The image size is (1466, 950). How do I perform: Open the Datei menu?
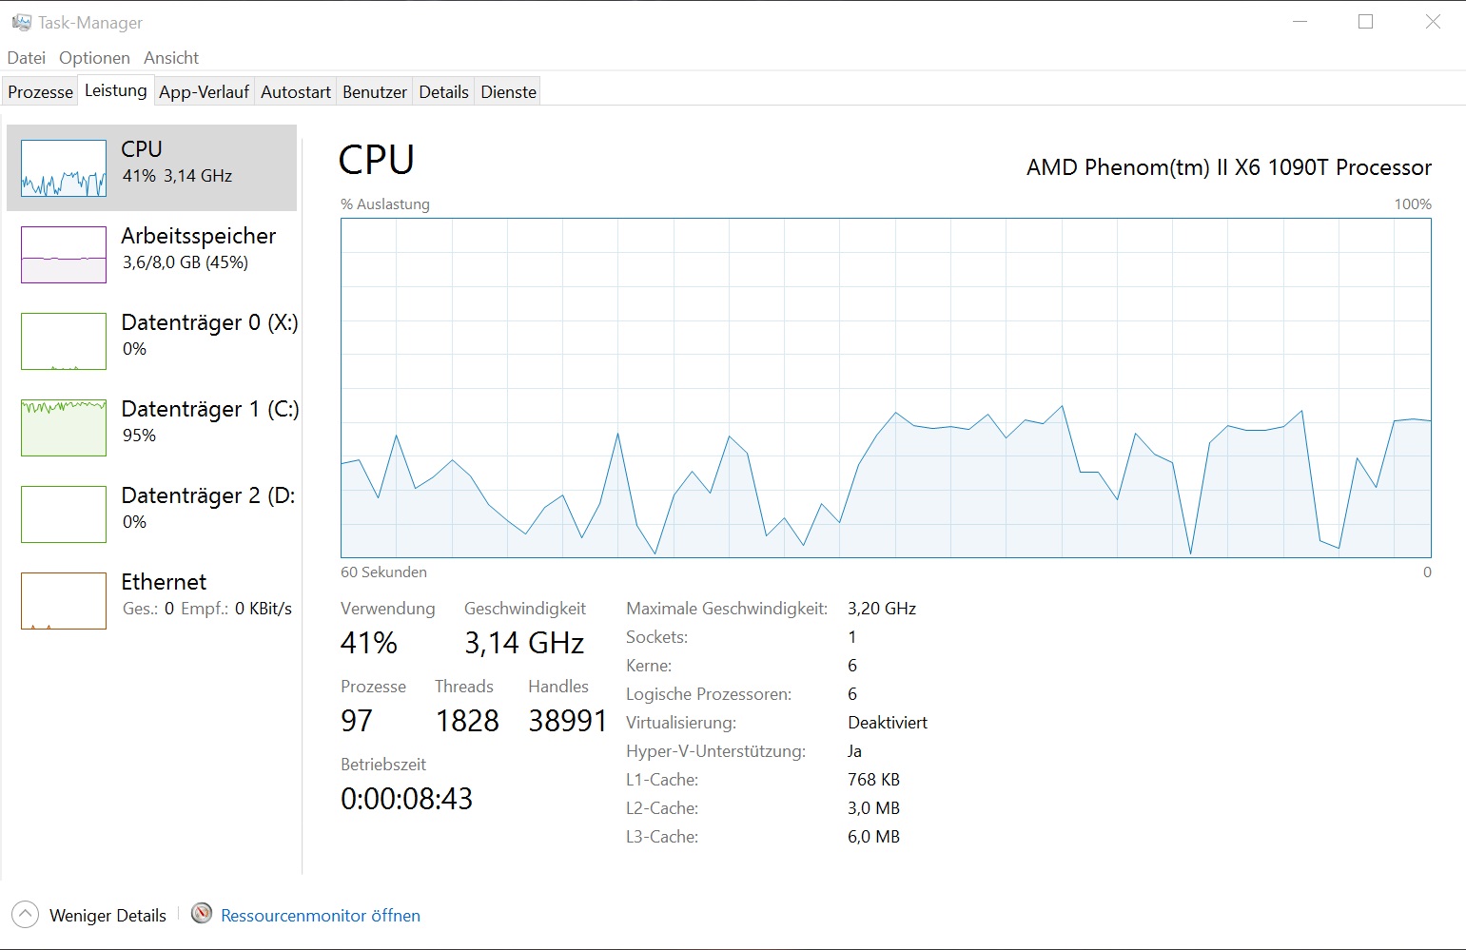coord(27,58)
